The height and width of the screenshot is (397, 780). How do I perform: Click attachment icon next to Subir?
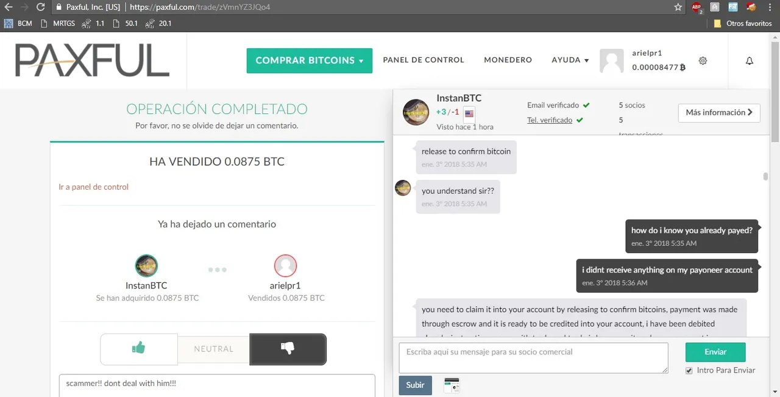click(452, 385)
